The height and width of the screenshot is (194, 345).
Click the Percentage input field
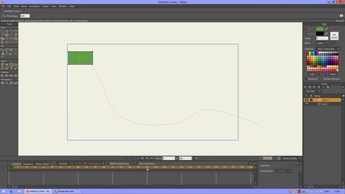pyautogui.click(x=25, y=16)
